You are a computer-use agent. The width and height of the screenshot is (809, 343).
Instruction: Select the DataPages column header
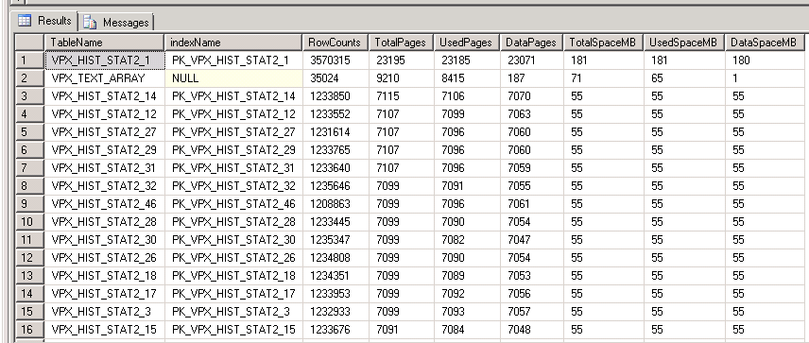tap(531, 43)
